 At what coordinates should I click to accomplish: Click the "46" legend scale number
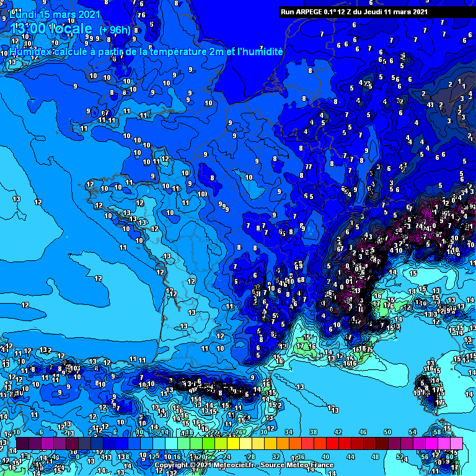(363, 432)
